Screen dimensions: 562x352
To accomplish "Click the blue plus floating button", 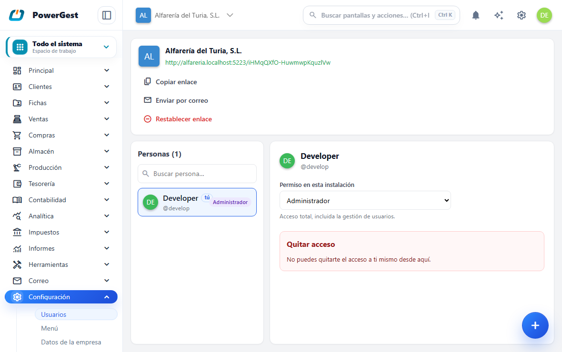I will point(535,325).
